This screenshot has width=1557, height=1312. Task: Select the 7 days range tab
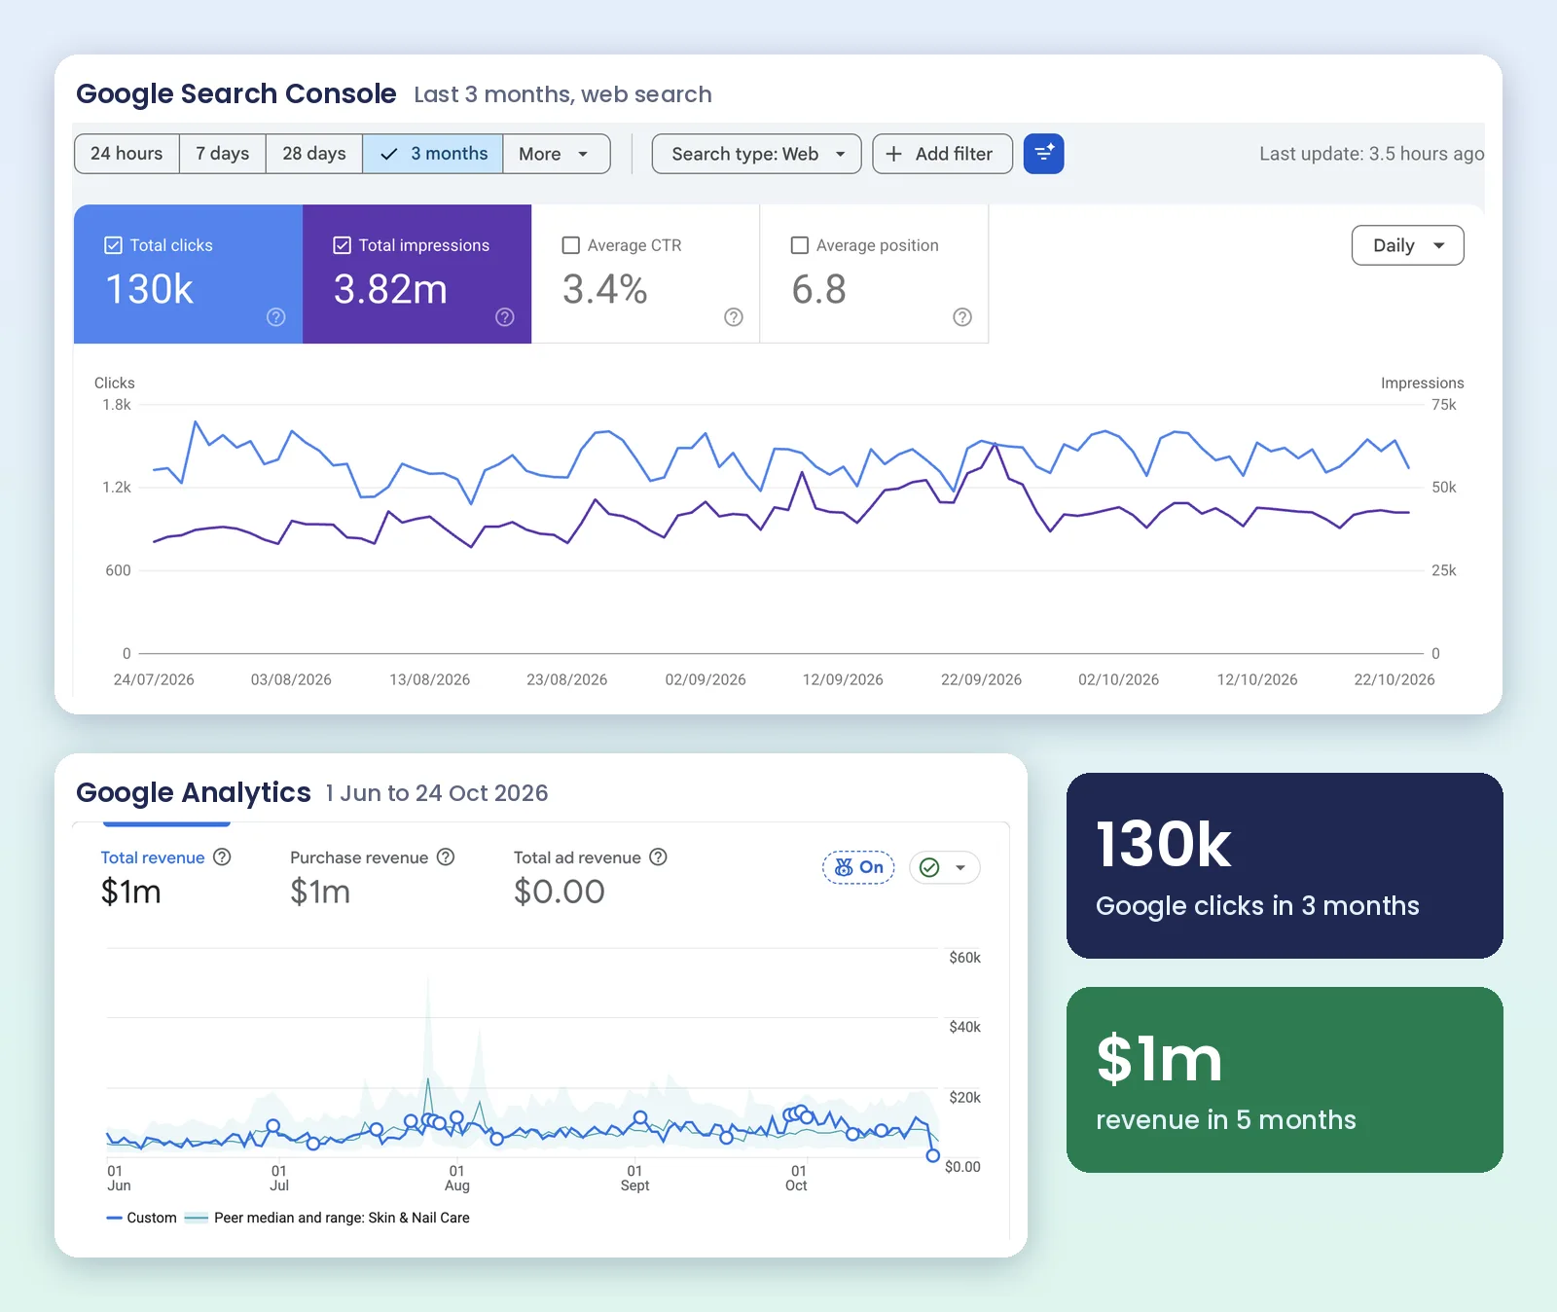222,154
